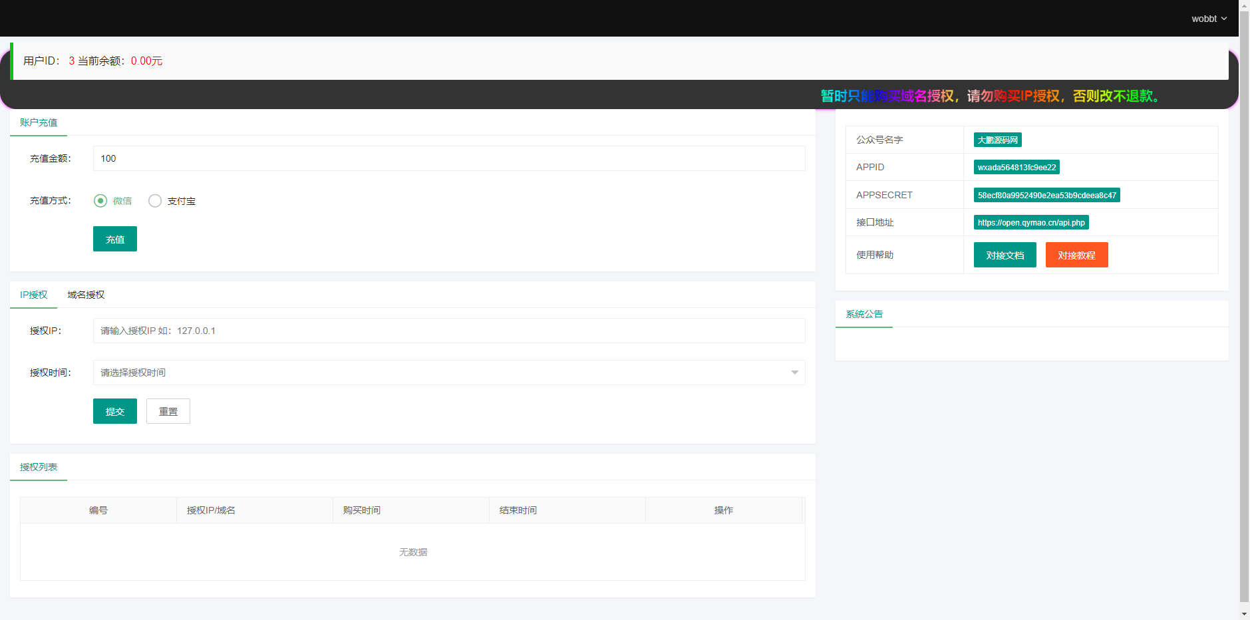
Task: Submit the authorization form with 提交
Action: pos(114,411)
